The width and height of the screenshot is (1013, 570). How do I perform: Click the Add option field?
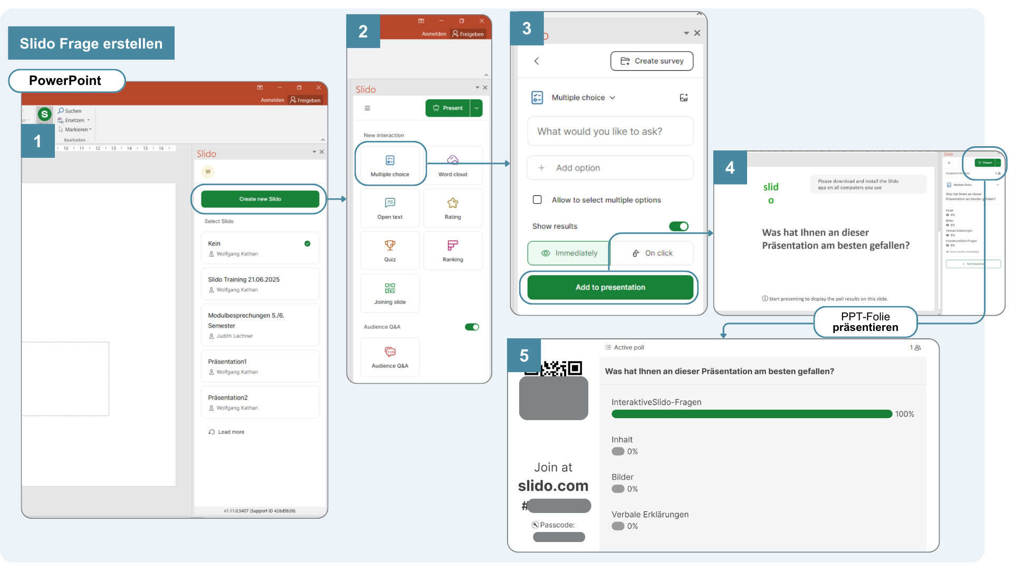(610, 168)
